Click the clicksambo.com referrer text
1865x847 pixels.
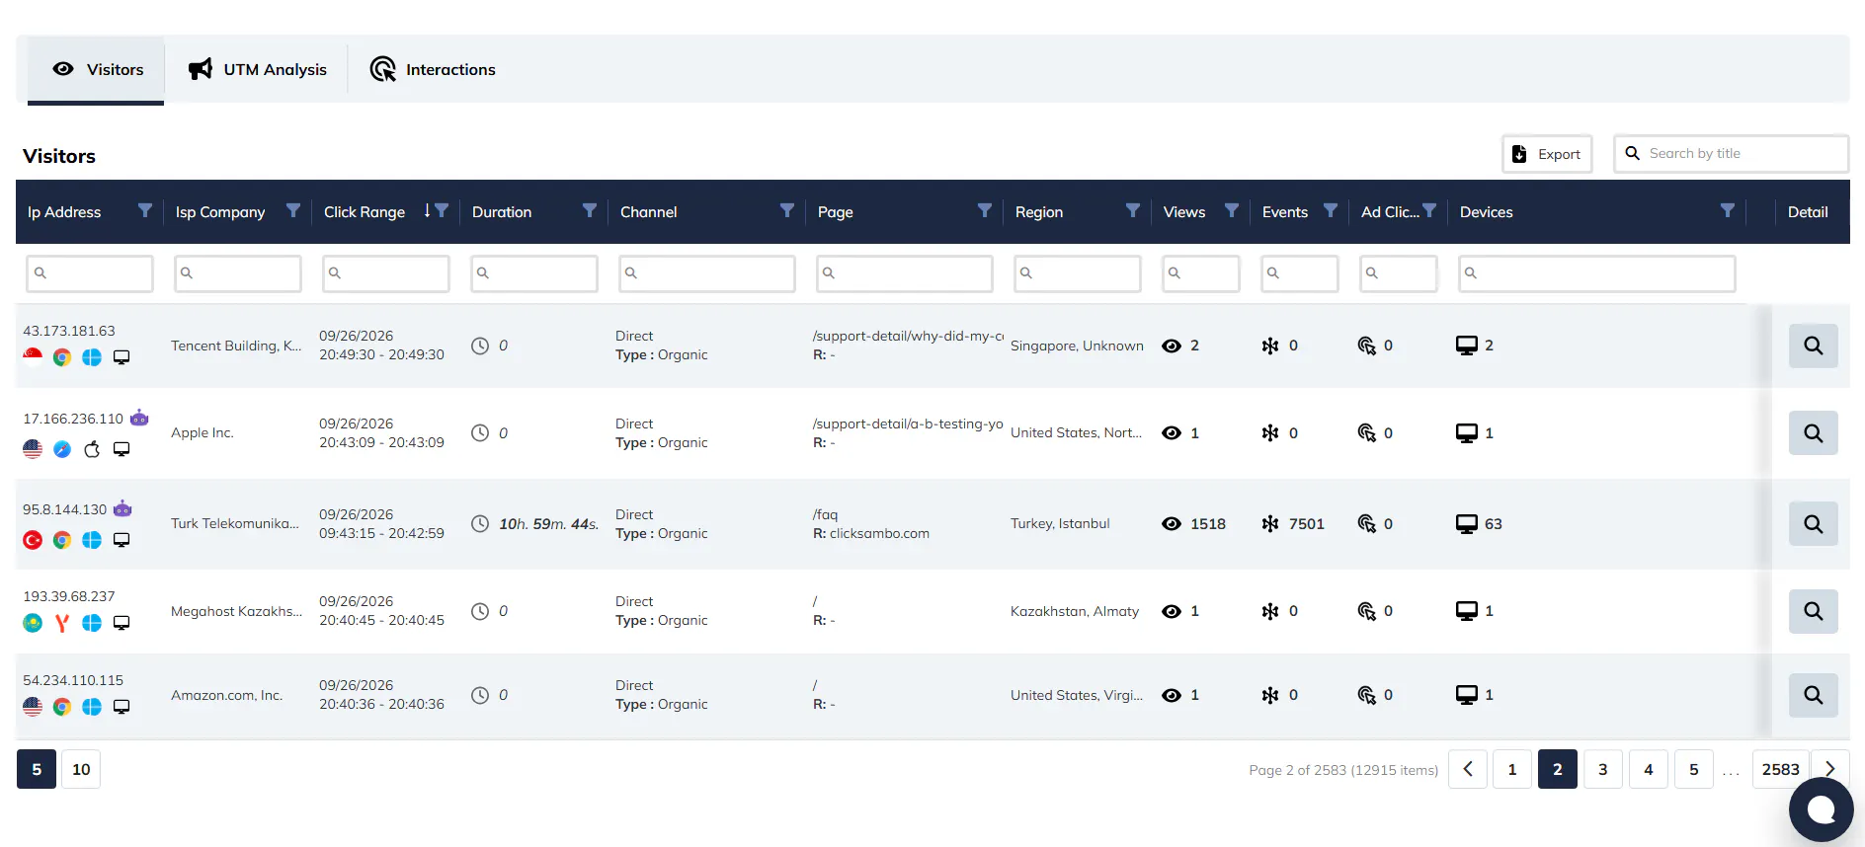tap(879, 534)
